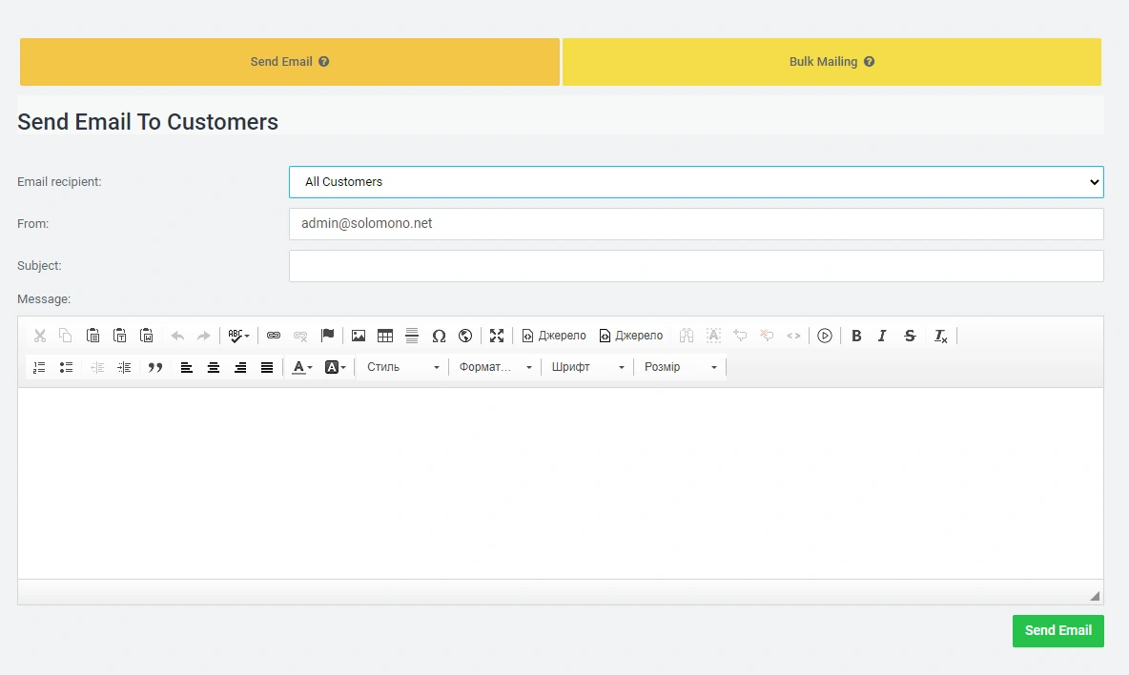1129x675 pixels.
Task: Switch to the Bulk Mailing tab
Action: (x=831, y=62)
